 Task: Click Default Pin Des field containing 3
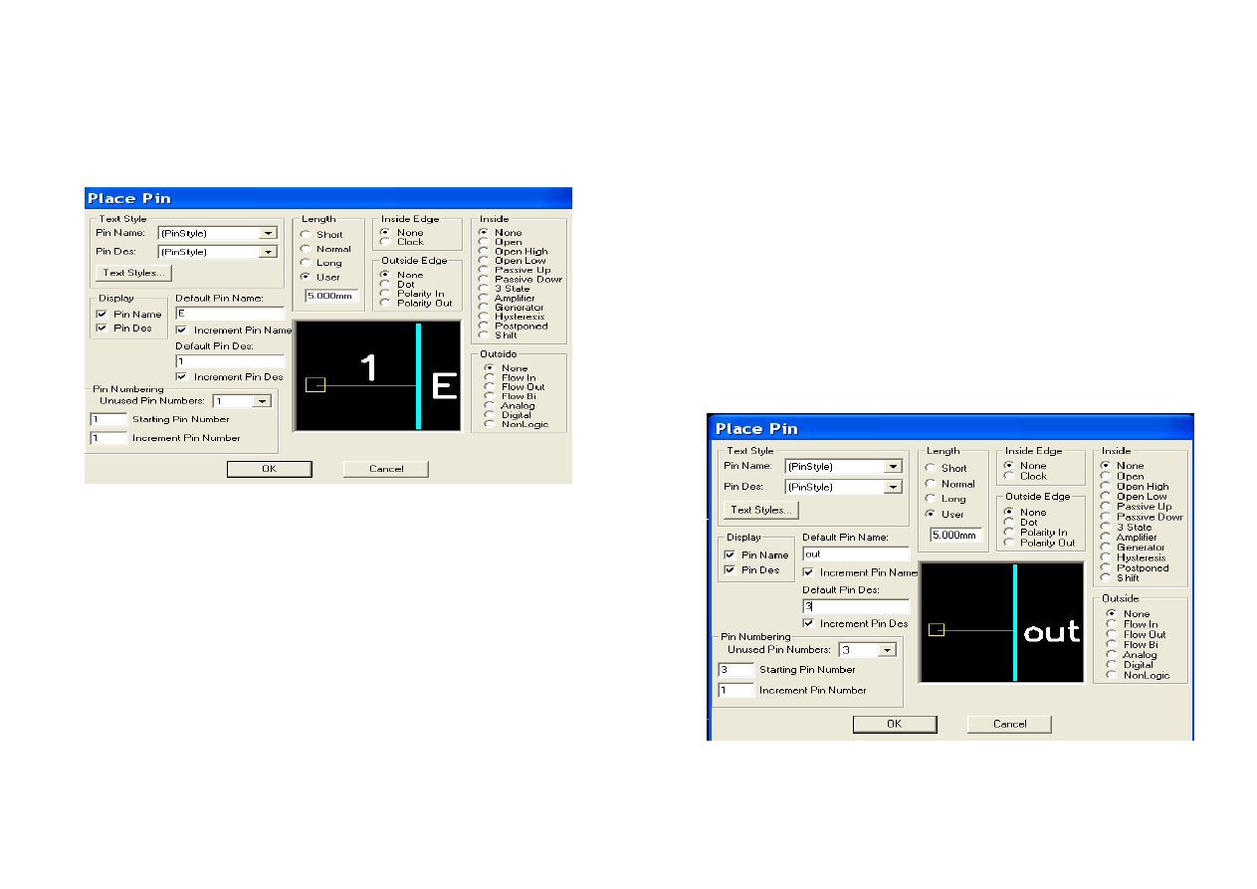click(856, 605)
